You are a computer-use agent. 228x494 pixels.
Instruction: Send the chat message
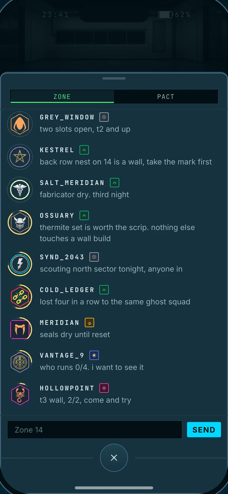[204, 430]
